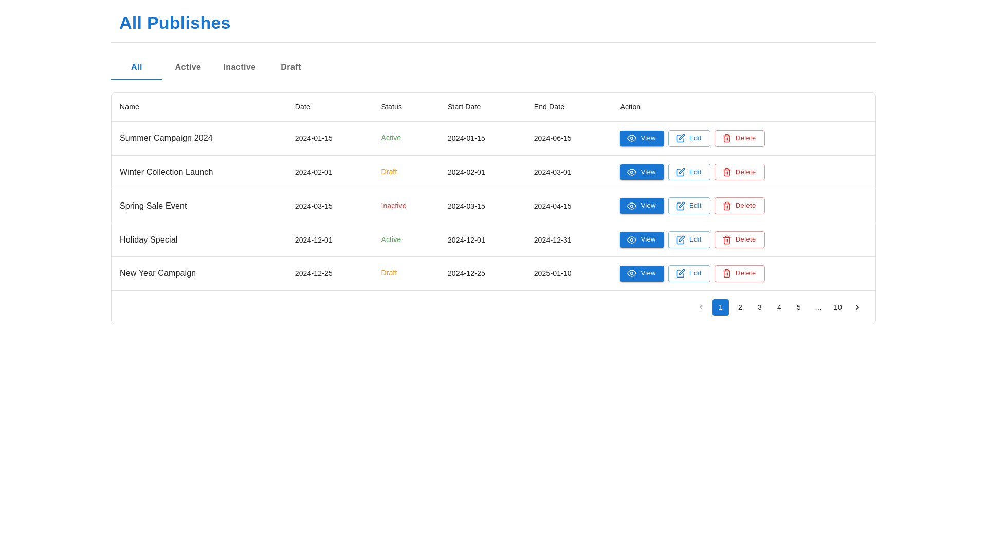987x555 pixels.
Task: Click pencil edit icon for Holiday Special
Action: click(x=680, y=240)
